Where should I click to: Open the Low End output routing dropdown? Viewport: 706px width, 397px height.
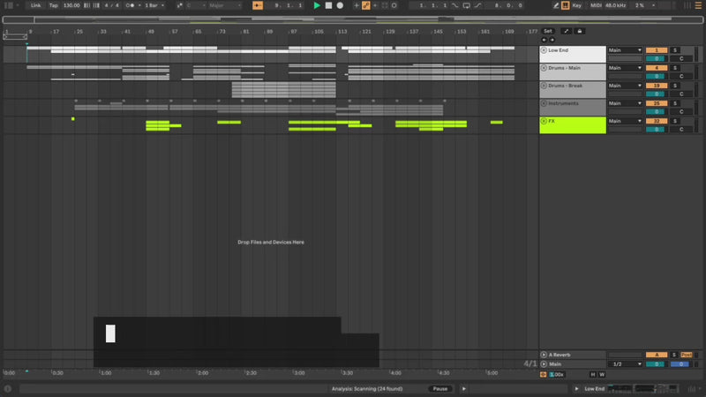point(625,50)
